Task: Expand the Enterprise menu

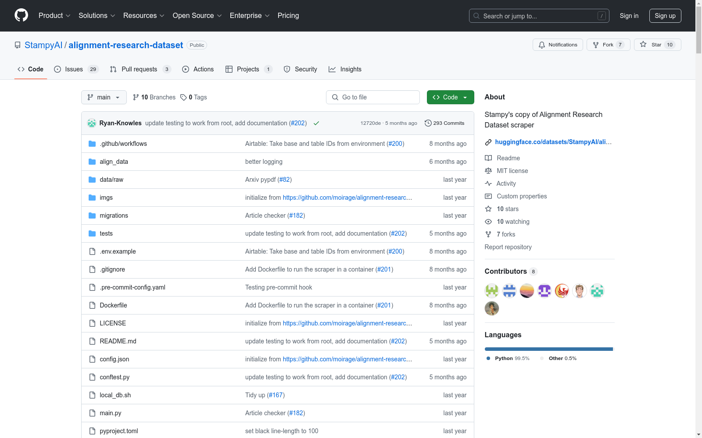Action: tap(250, 16)
